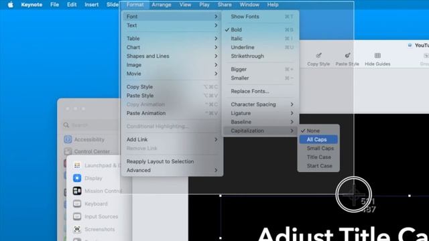Expand the Movie submenu
Viewport: 429px width, 241px height.
coord(172,74)
